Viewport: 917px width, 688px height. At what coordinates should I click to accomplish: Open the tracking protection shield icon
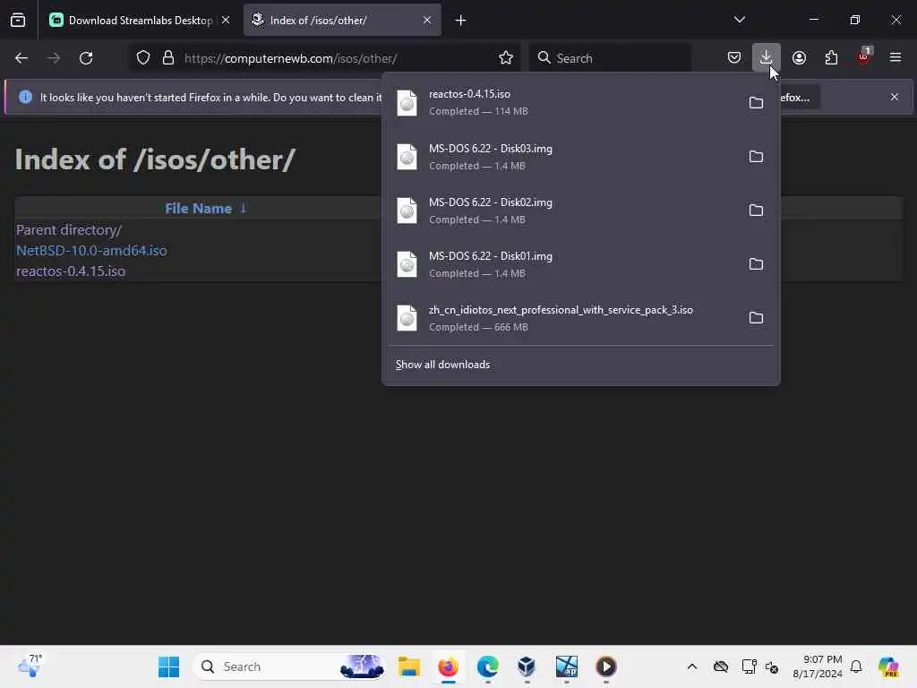pos(143,58)
